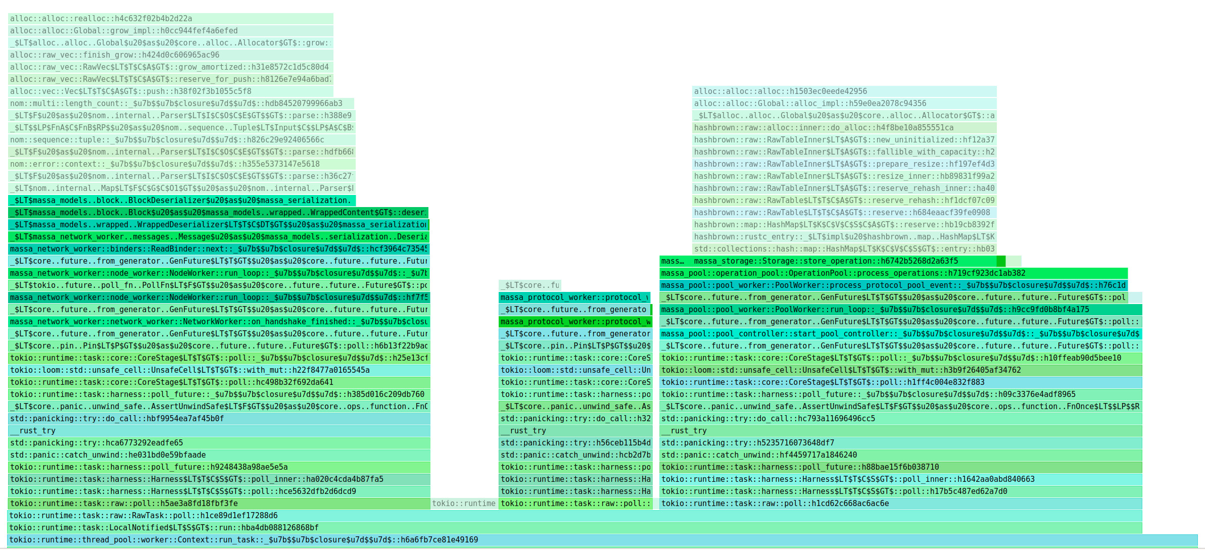Select alloc::alloc::alloc frame above hashbrown
The height and width of the screenshot is (550, 1205).
tap(844, 91)
